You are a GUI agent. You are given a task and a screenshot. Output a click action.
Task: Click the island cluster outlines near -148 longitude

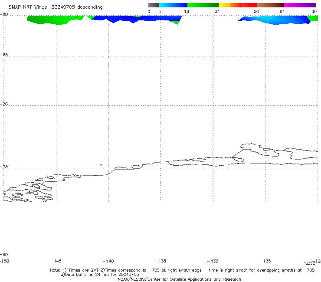tap(29, 191)
